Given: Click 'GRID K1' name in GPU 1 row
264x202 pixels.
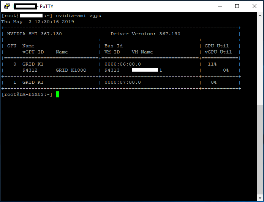Looking at the screenshot, I should tap(33, 82).
